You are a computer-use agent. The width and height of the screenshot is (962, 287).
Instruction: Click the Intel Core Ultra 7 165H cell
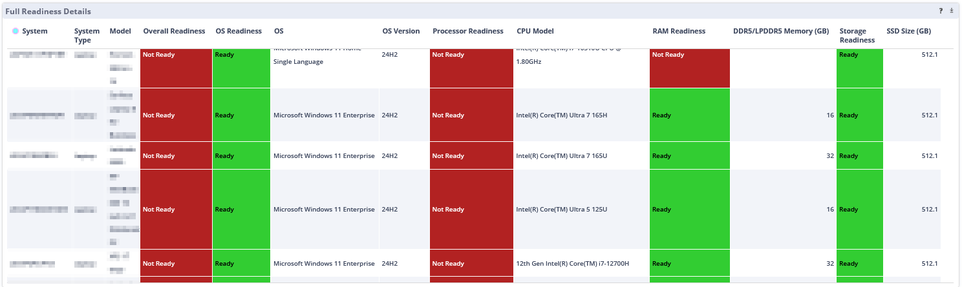[x=561, y=115]
